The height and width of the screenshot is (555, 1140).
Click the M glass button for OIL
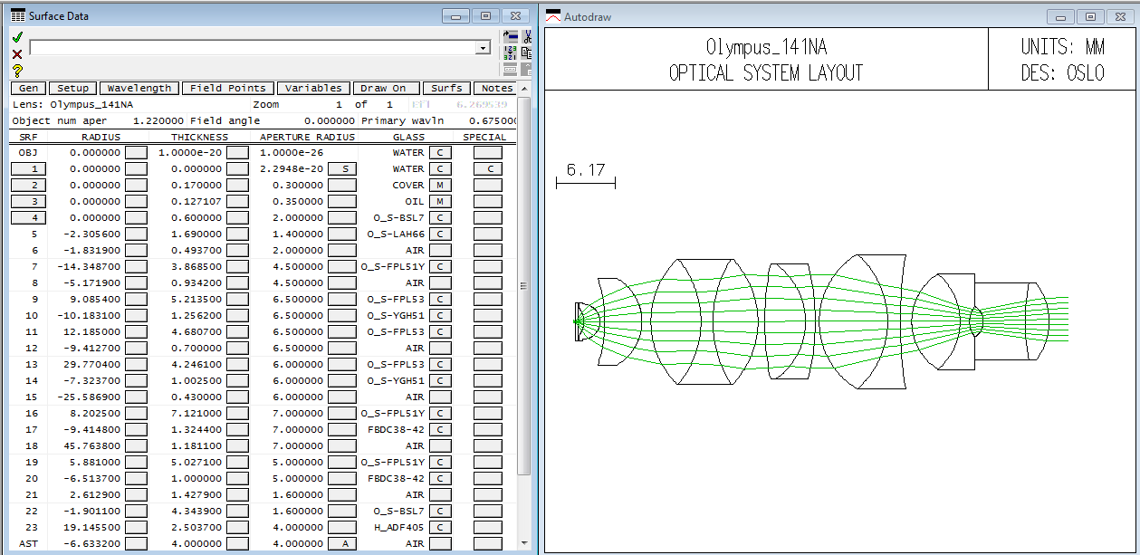pos(440,201)
